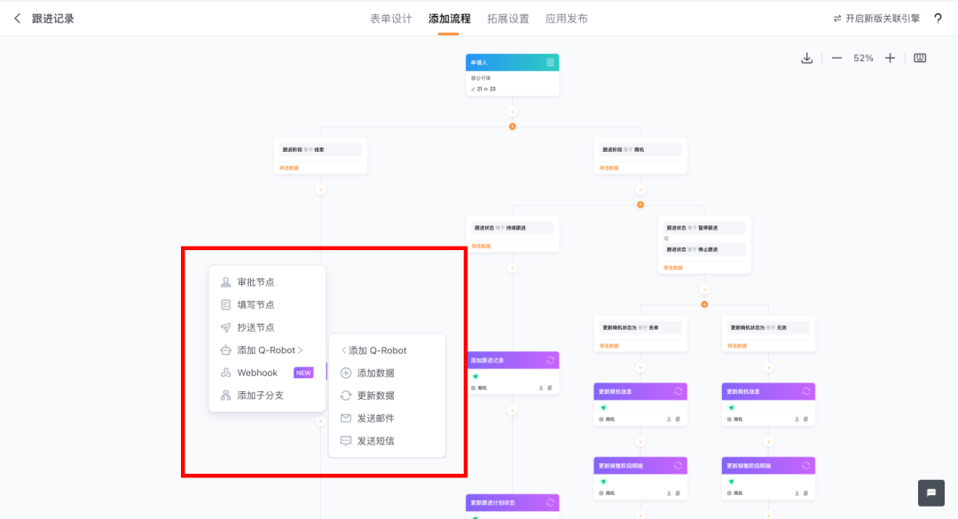This screenshot has height=519, width=958.
Task: Expand the 添加 Q-Robot submenu
Action: (x=266, y=350)
